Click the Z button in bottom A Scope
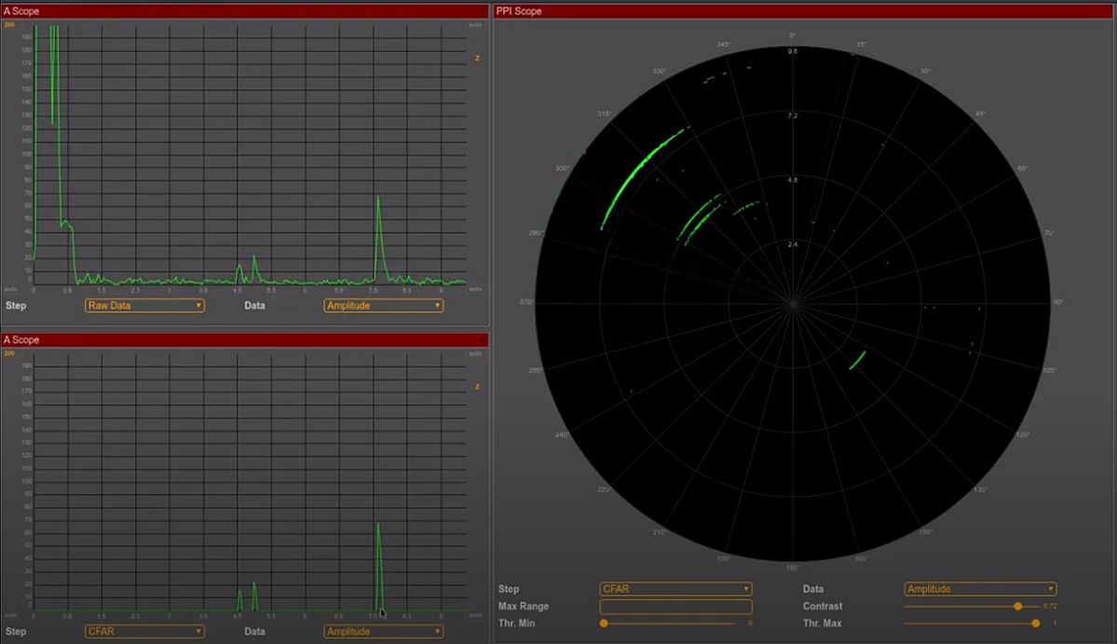 tap(477, 387)
